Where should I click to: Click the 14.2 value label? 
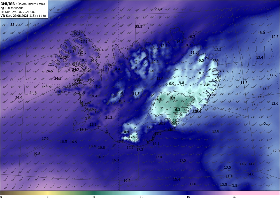click(x=243, y=164)
